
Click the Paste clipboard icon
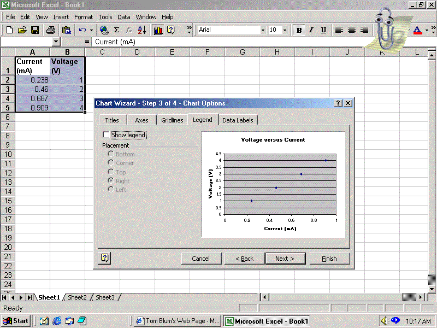coord(66,30)
